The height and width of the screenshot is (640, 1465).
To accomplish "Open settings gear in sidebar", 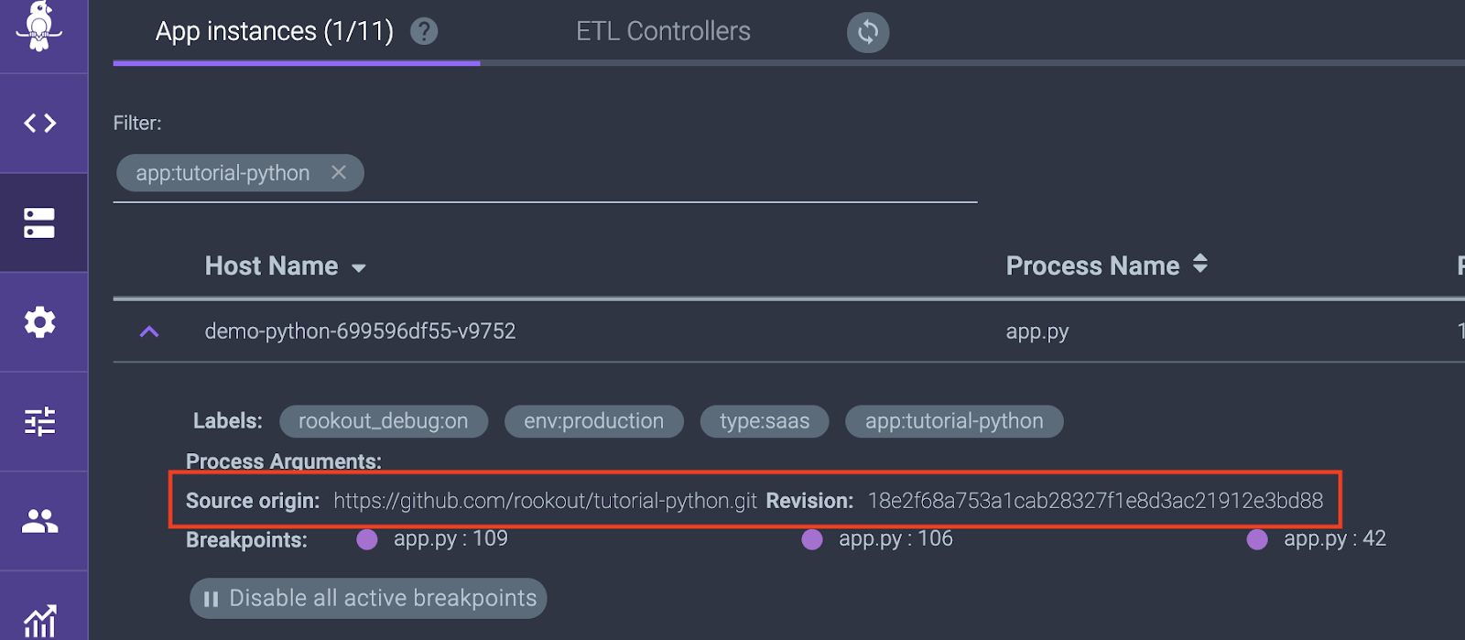I will pos(39,322).
